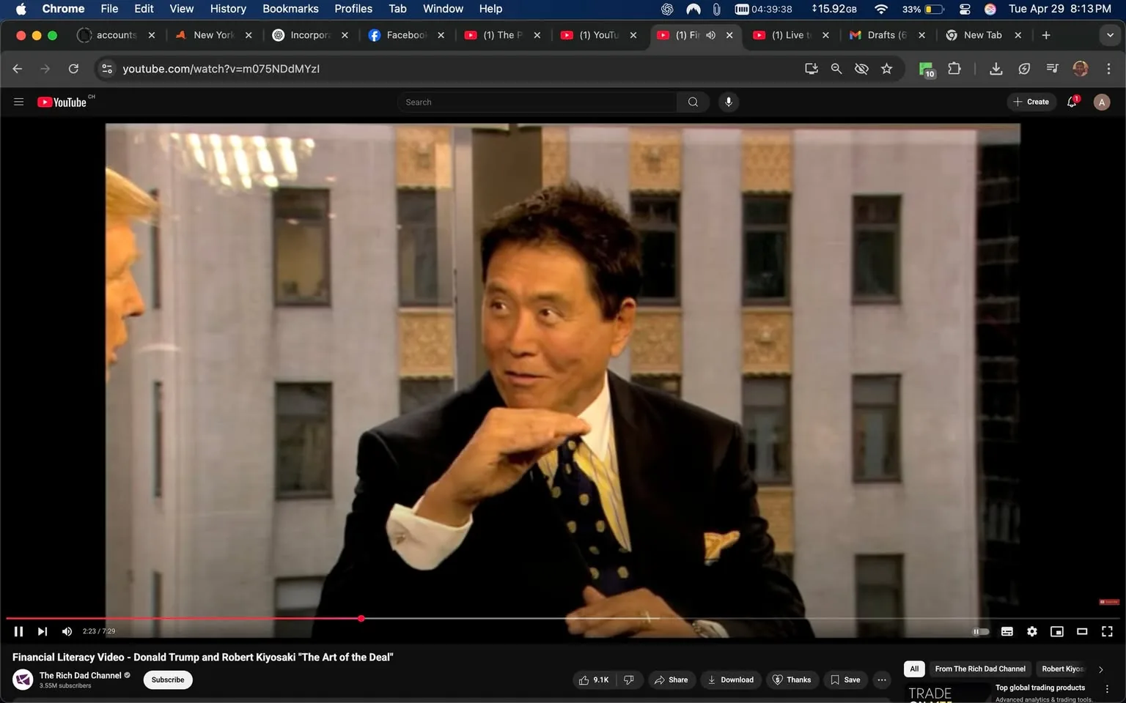Open the ad options three-dot menu
The height and width of the screenshot is (703, 1126).
point(1107,688)
